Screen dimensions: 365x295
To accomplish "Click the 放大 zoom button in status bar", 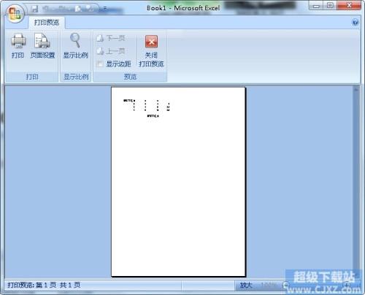I will [246, 285].
